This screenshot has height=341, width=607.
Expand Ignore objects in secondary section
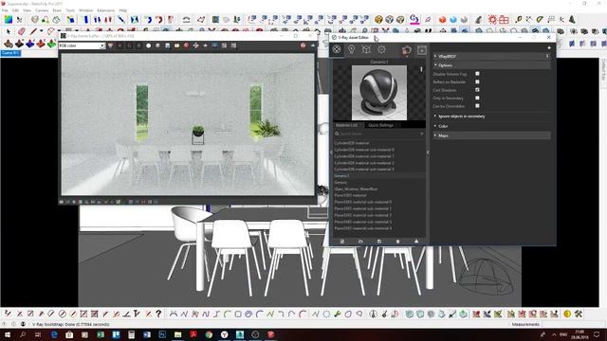(435, 116)
